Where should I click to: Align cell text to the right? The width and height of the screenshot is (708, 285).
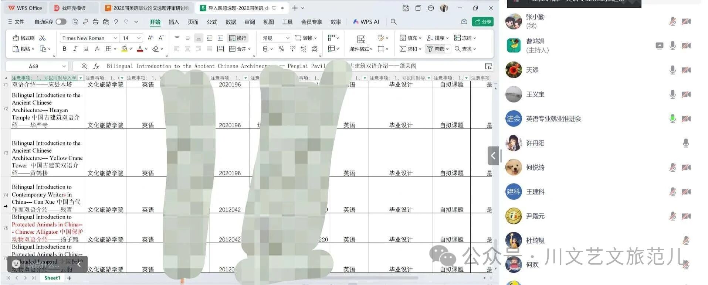(x=199, y=49)
